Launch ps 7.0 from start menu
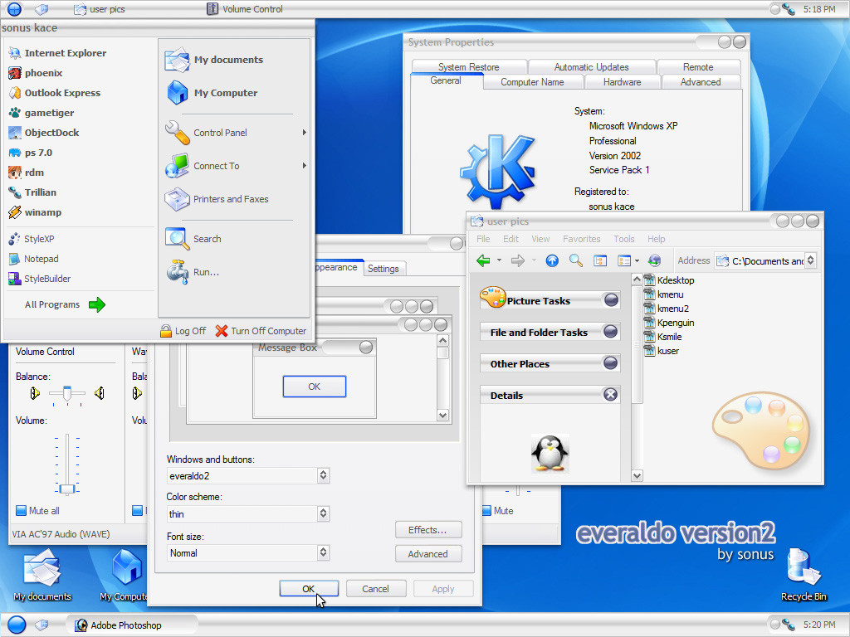Viewport: 850px width, 637px height. point(31,153)
